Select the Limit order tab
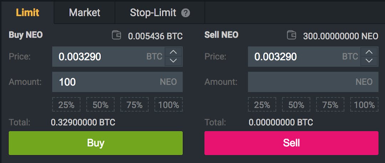This screenshot has height=163, width=385. pos(27,13)
